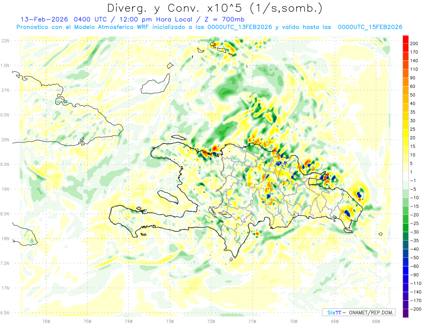Click the '75W' longitude label
This screenshot has width=422, height=326.
(88, 321)
